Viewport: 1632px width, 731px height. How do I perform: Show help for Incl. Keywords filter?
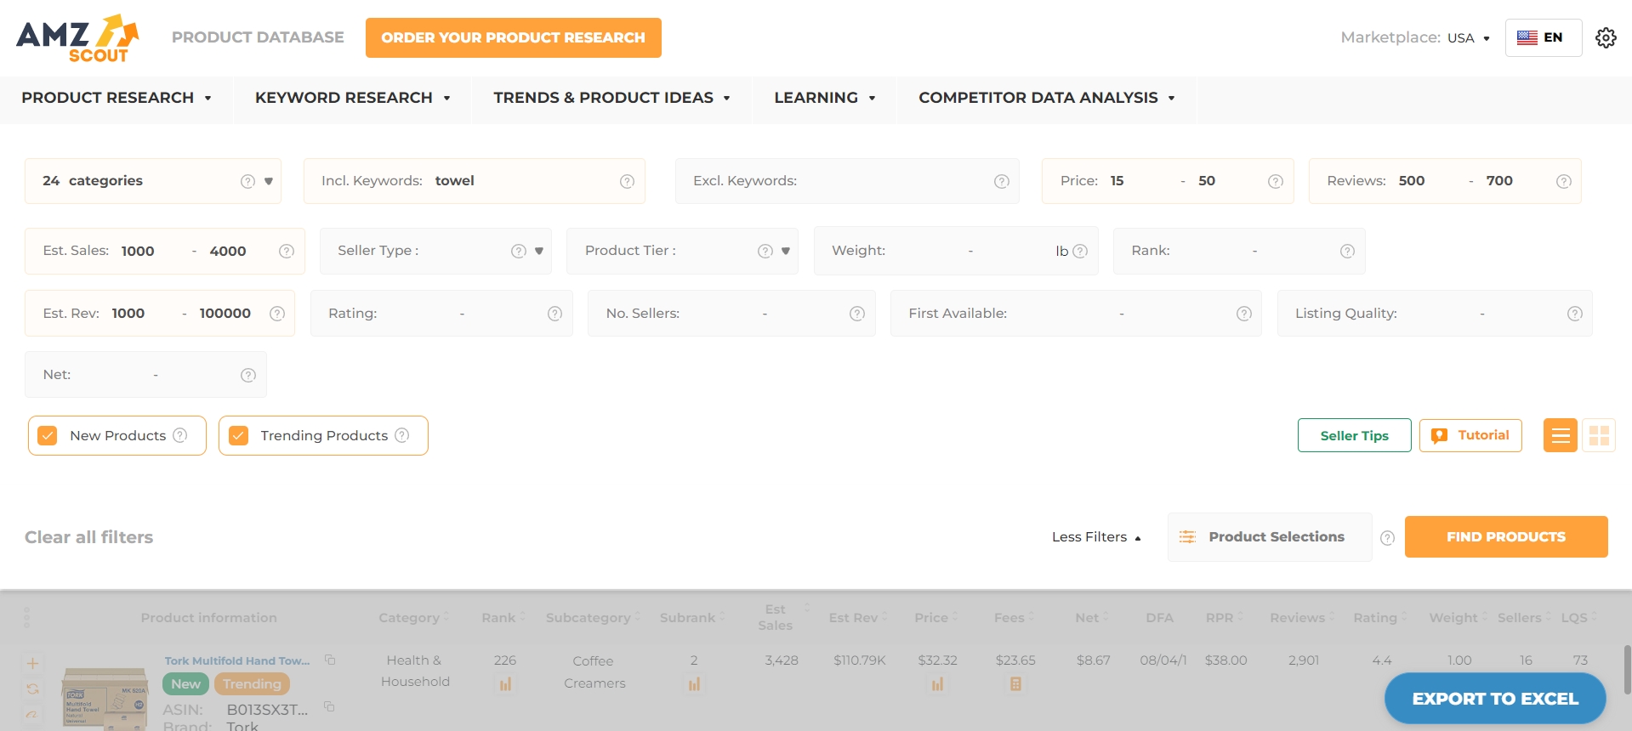[x=627, y=181]
